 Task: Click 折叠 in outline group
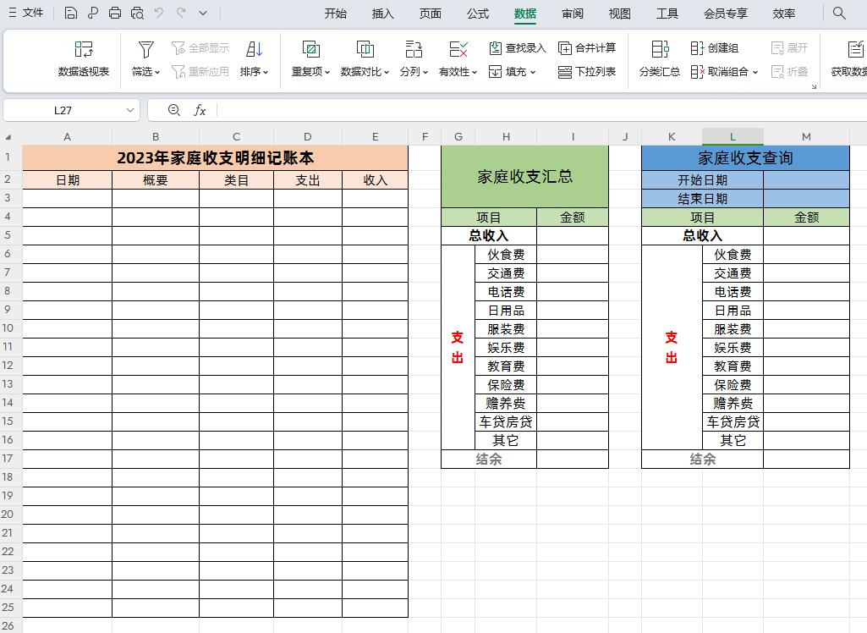click(789, 71)
